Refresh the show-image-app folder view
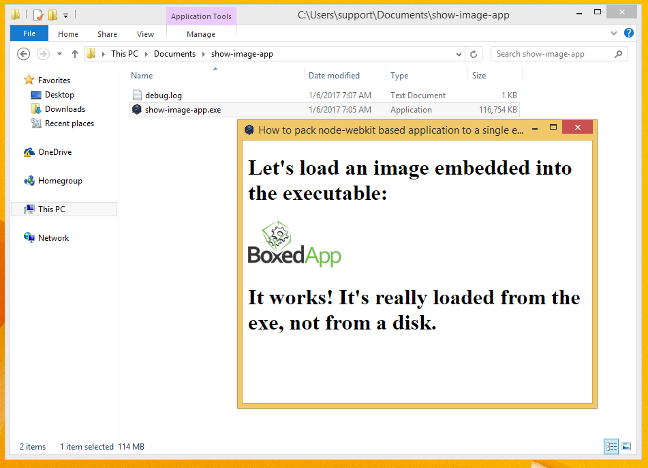Image resolution: width=648 pixels, height=468 pixels. coord(475,54)
